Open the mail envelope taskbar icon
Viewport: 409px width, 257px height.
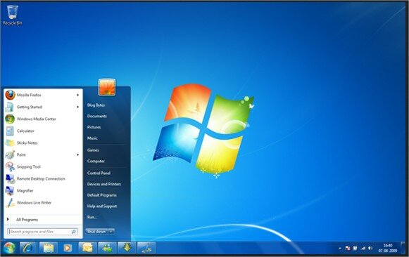click(x=87, y=248)
